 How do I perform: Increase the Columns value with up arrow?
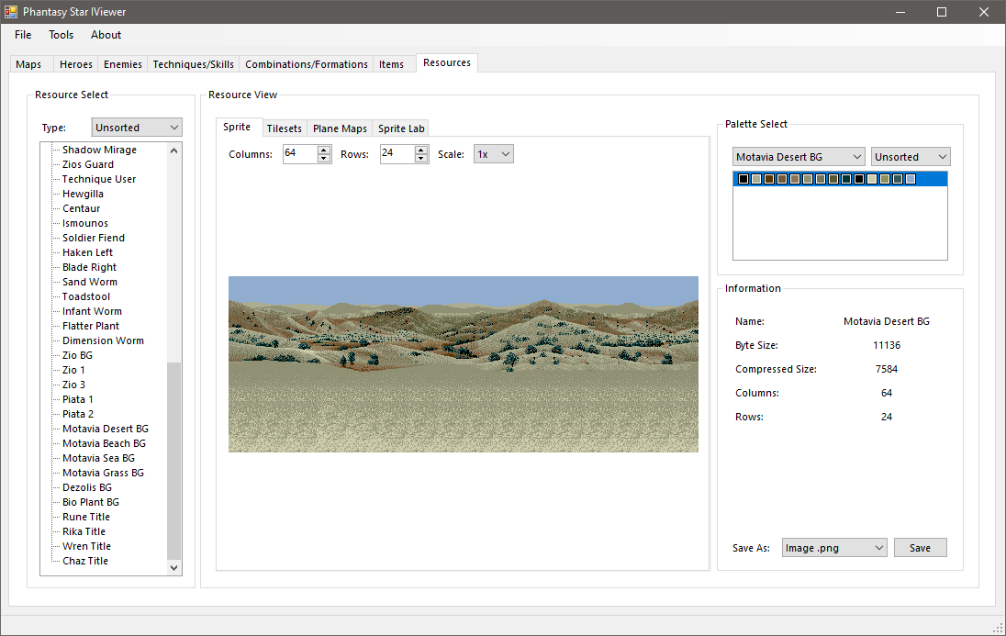coord(324,151)
